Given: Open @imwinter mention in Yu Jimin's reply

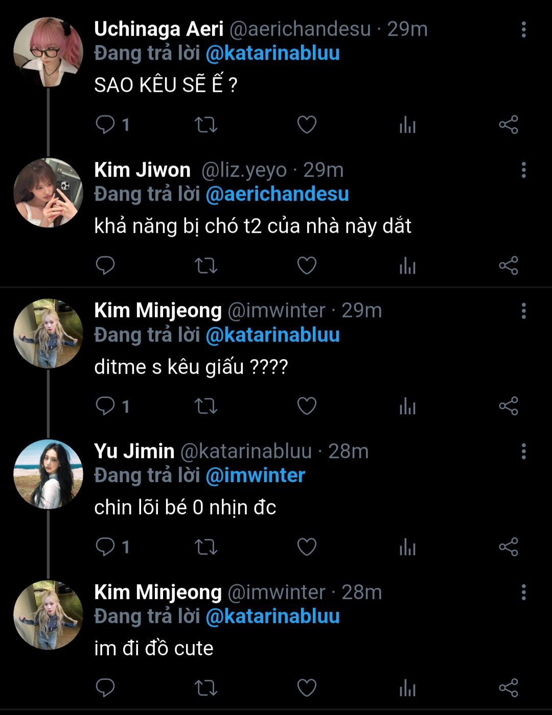Looking at the screenshot, I should tap(255, 475).
